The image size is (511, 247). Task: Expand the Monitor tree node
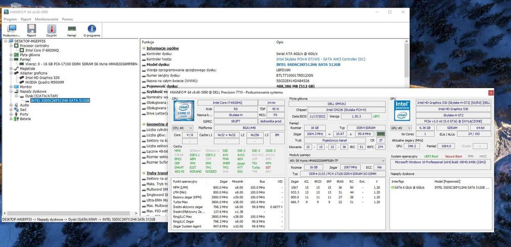(11, 87)
